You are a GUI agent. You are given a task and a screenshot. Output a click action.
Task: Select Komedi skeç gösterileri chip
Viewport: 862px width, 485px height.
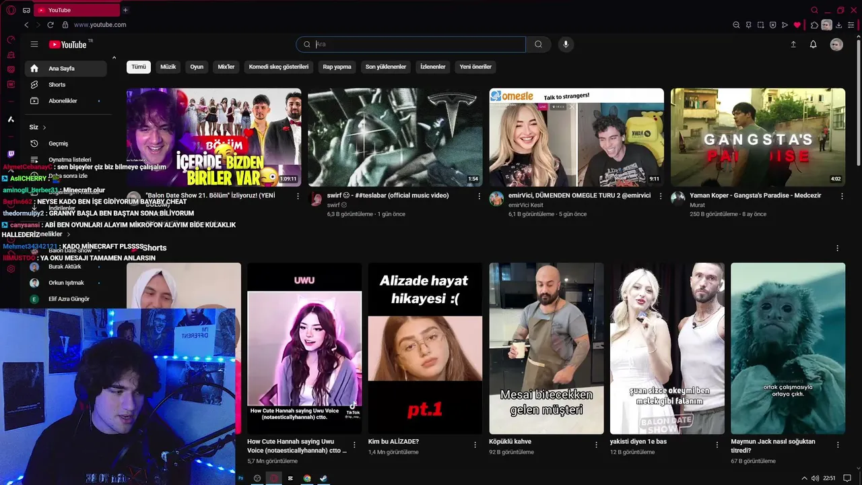[279, 67]
